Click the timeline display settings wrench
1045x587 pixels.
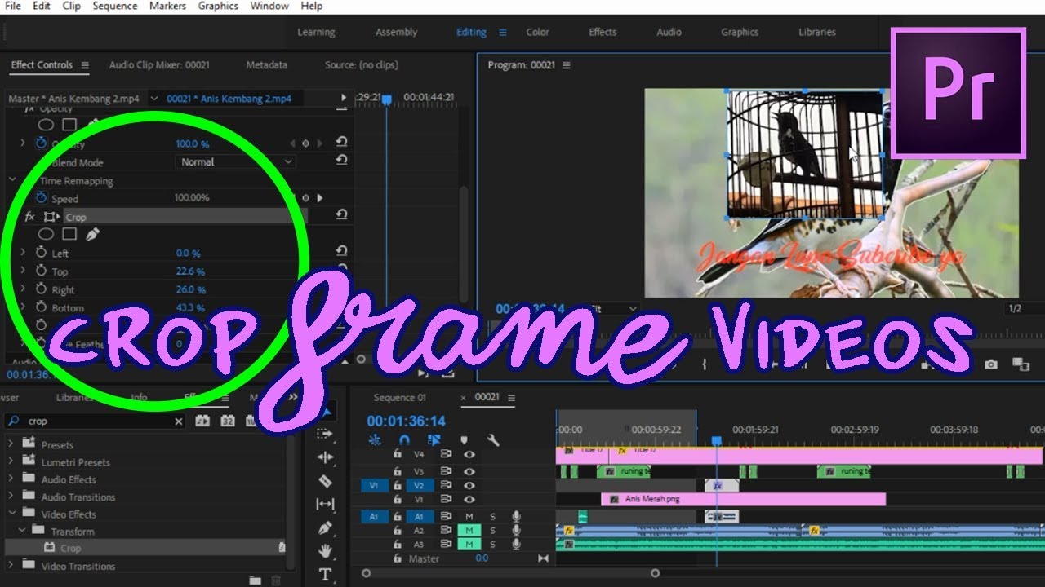tap(493, 440)
